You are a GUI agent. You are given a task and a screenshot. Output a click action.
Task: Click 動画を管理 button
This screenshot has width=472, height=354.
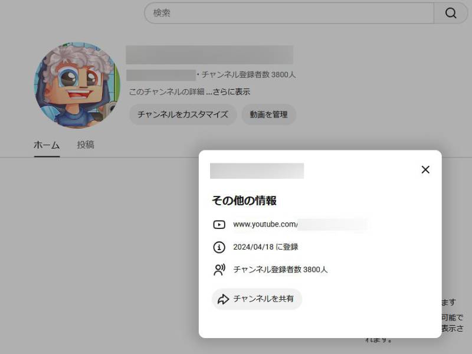click(269, 114)
